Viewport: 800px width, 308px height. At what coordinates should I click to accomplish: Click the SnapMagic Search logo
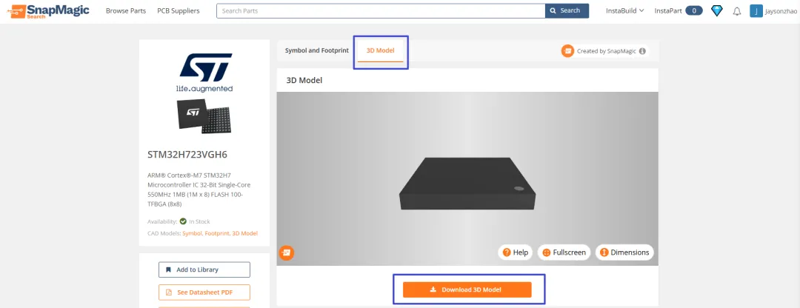[x=48, y=10]
